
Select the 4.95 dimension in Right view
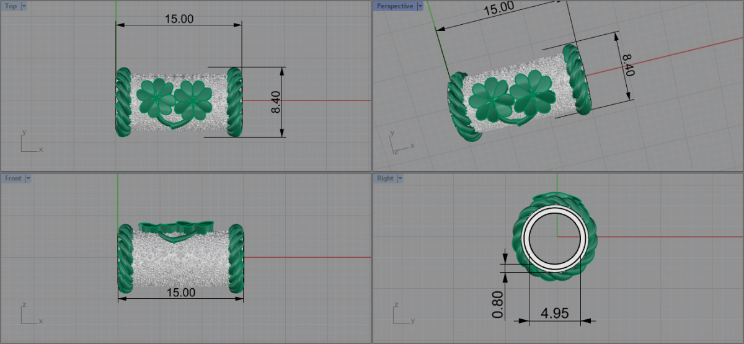point(555,313)
